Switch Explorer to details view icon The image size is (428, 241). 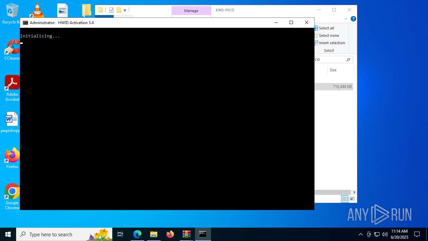click(345, 199)
